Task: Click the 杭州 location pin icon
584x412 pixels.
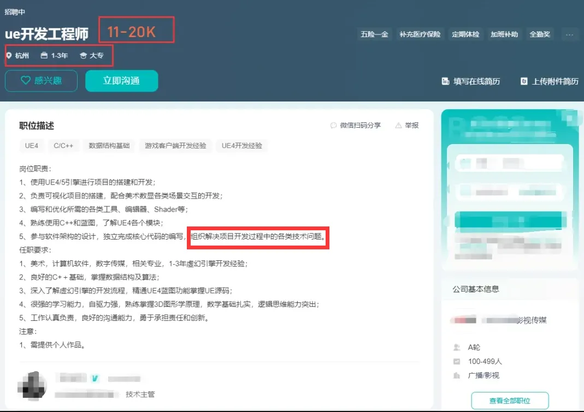Action: (9, 56)
